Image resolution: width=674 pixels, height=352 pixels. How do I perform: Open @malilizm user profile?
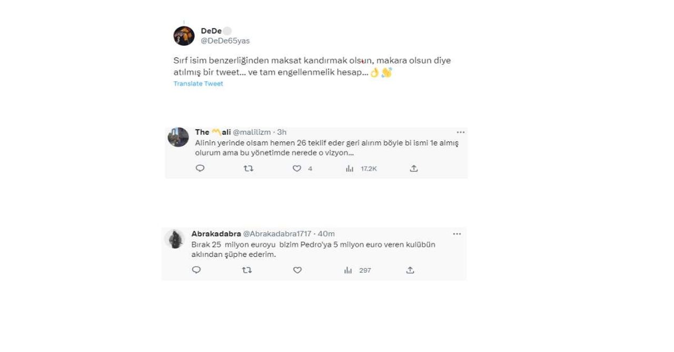(x=252, y=132)
